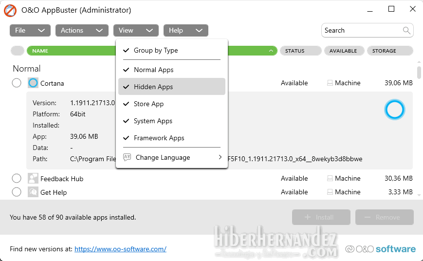Click the O&O AppBuster logo icon

click(x=10, y=11)
